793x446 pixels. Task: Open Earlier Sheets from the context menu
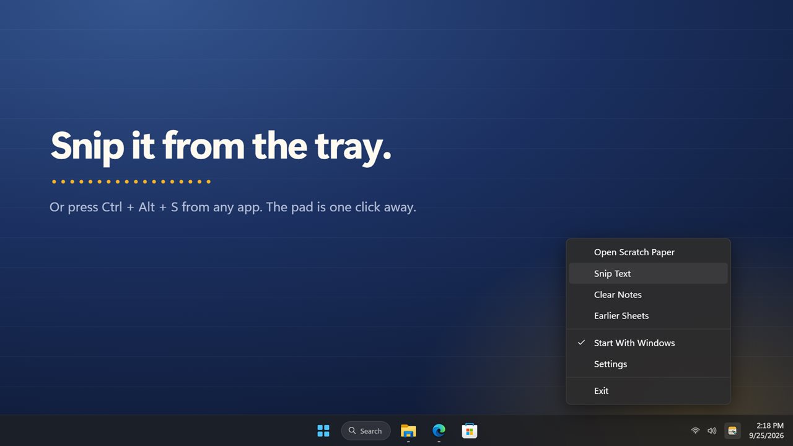648,315
